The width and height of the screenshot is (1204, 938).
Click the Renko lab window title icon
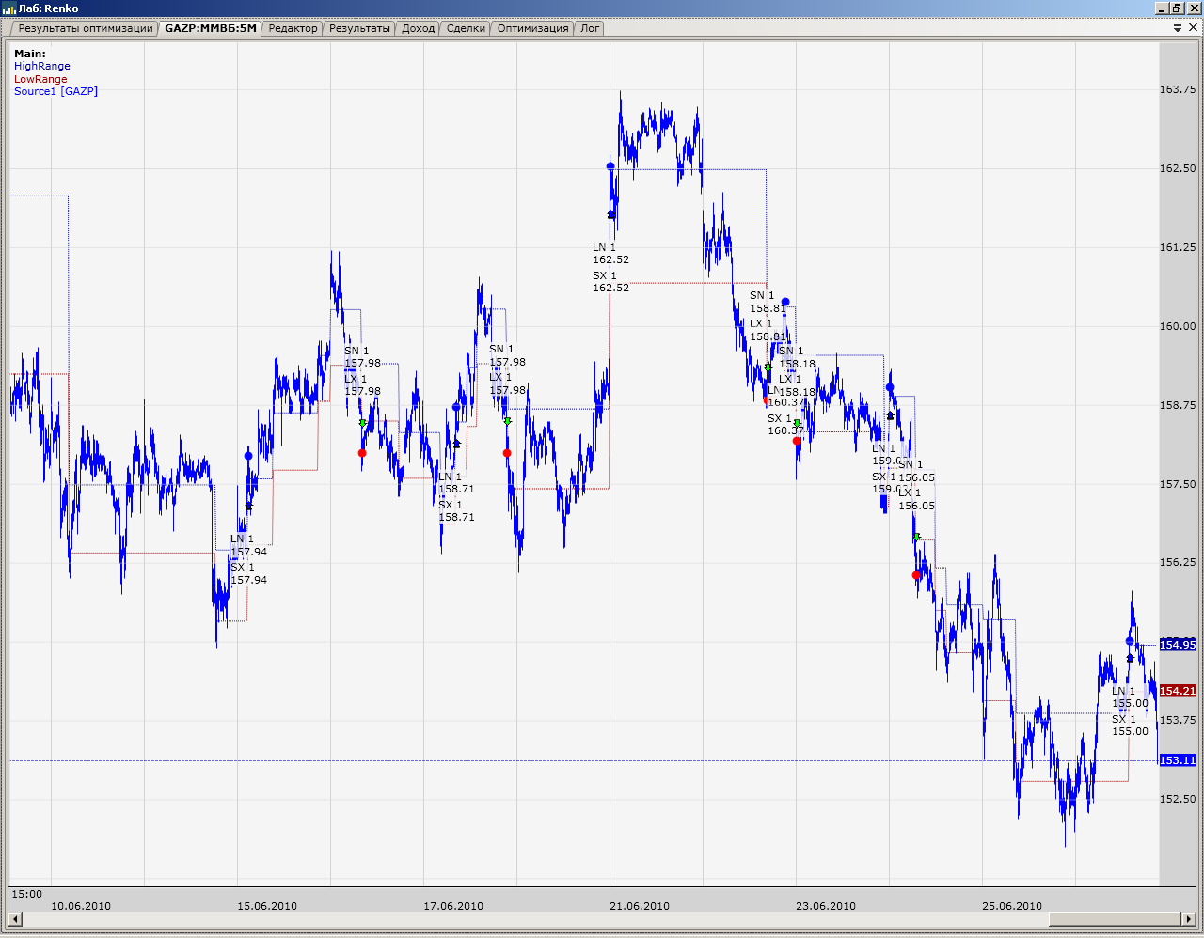point(9,8)
